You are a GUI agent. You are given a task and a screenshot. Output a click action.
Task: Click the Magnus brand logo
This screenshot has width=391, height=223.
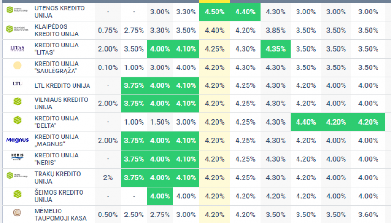click(x=18, y=140)
